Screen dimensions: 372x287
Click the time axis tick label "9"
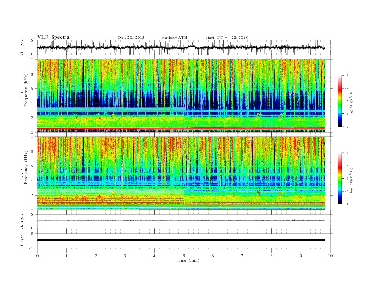pyautogui.click(x=301, y=256)
